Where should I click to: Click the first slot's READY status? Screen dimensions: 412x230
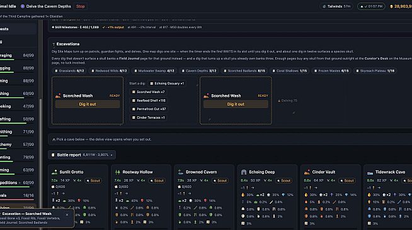(115, 96)
